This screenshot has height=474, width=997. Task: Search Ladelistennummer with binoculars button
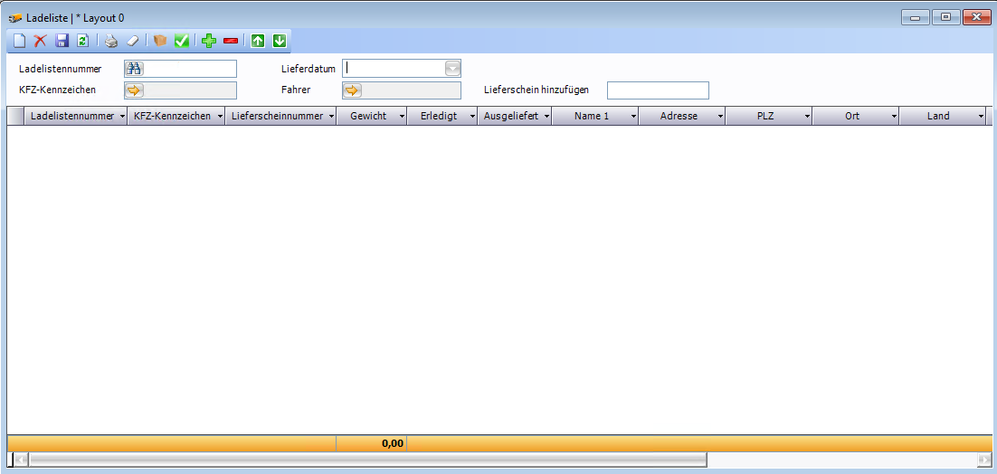pyautogui.click(x=135, y=69)
